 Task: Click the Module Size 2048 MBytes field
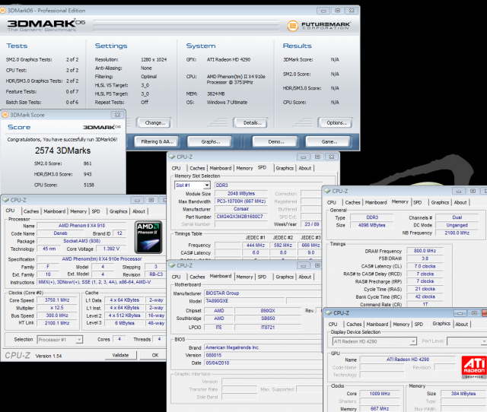(x=241, y=193)
